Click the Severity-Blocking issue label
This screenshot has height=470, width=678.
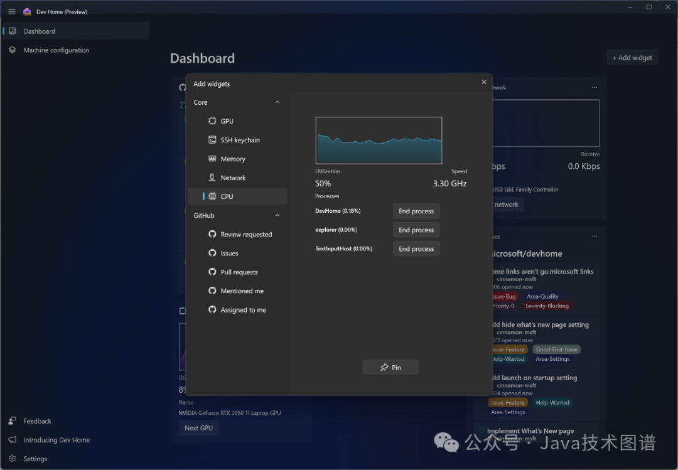[547, 306]
